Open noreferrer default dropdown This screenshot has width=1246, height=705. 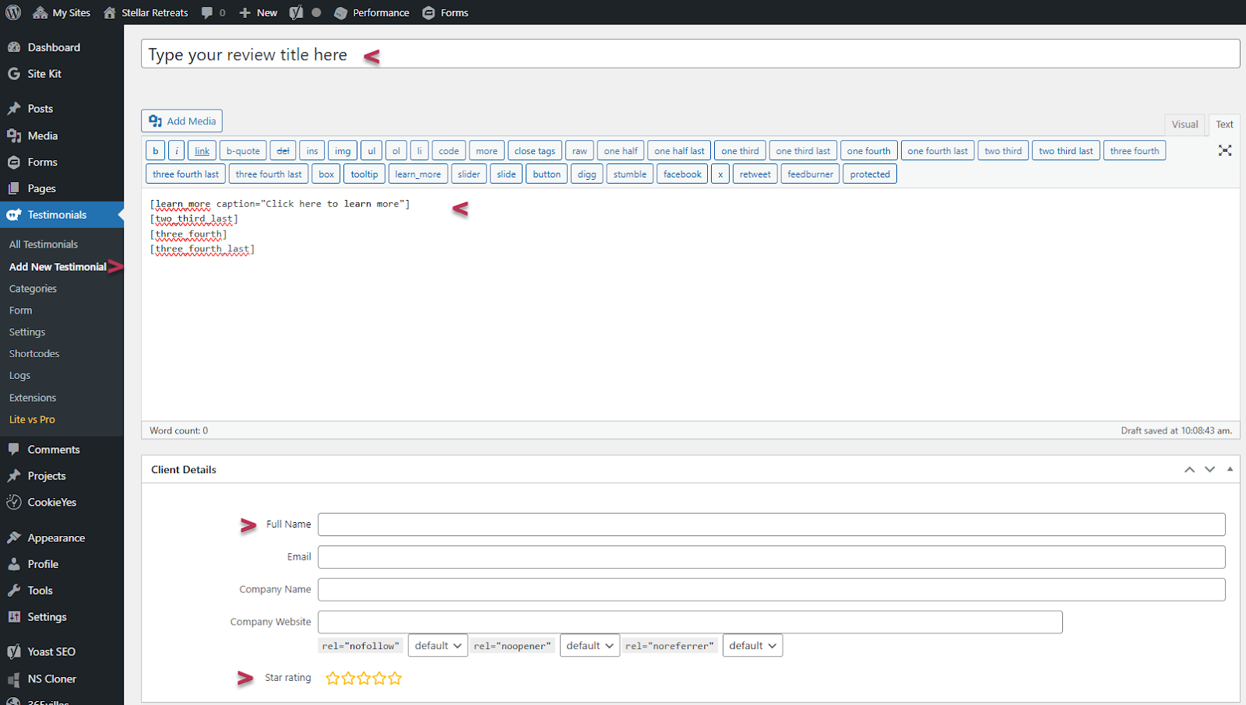click(752, 646)
